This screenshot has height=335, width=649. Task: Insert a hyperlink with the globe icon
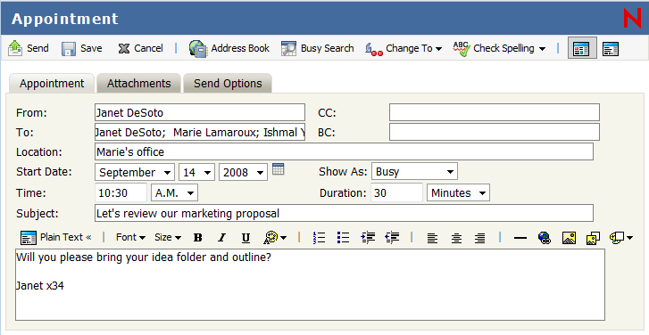[x=545, y=238]
